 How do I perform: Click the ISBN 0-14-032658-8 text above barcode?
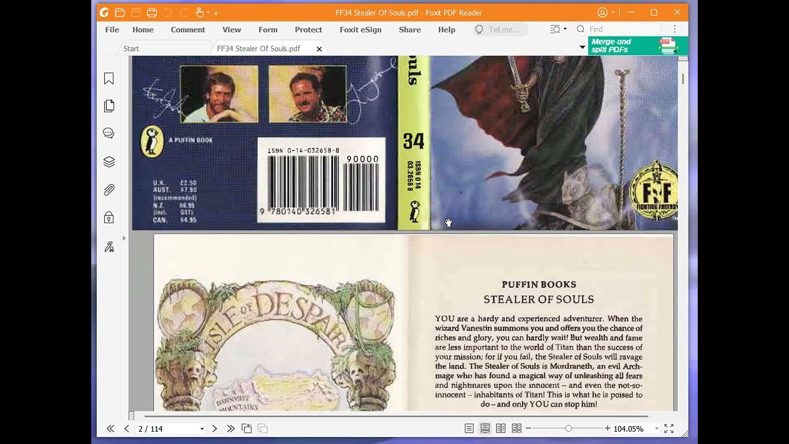click(303, 150)
